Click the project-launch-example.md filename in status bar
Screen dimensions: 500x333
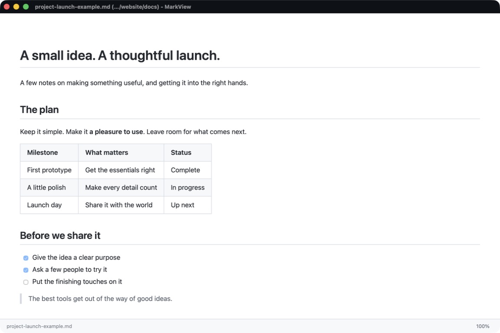pyautogui.click(x=39, y=326)
